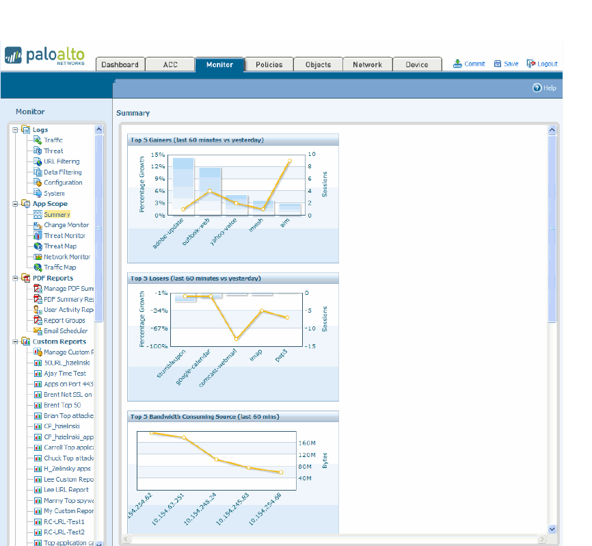
Task: Click the horizontal scroll-left arrow
Action: pos(126,539)
